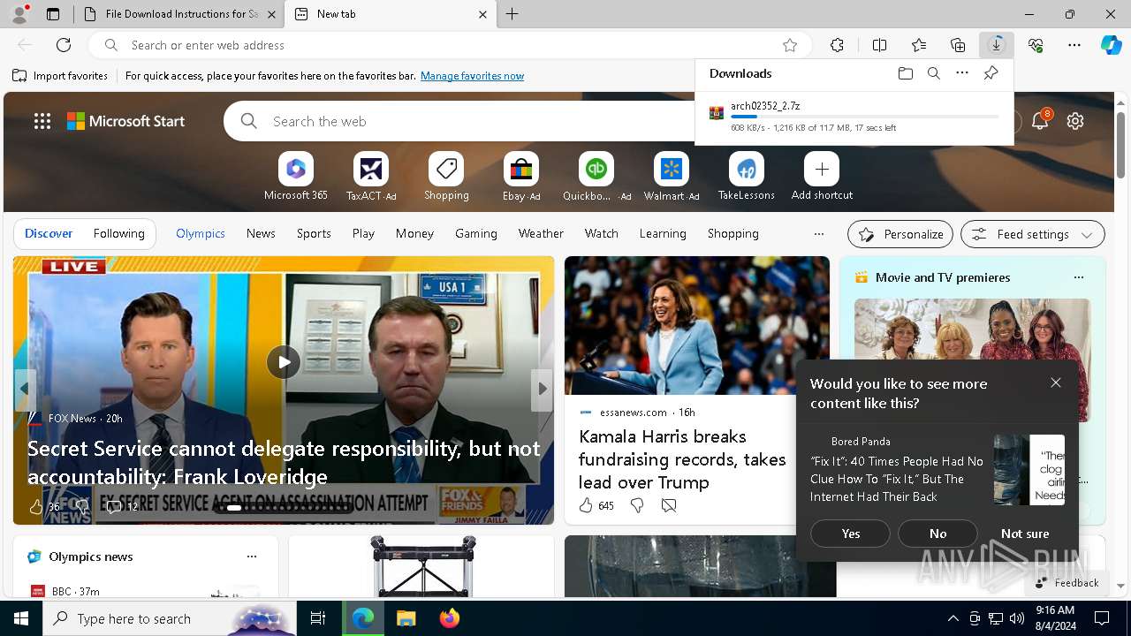Switch to Discover feed tab

[49, 233]
